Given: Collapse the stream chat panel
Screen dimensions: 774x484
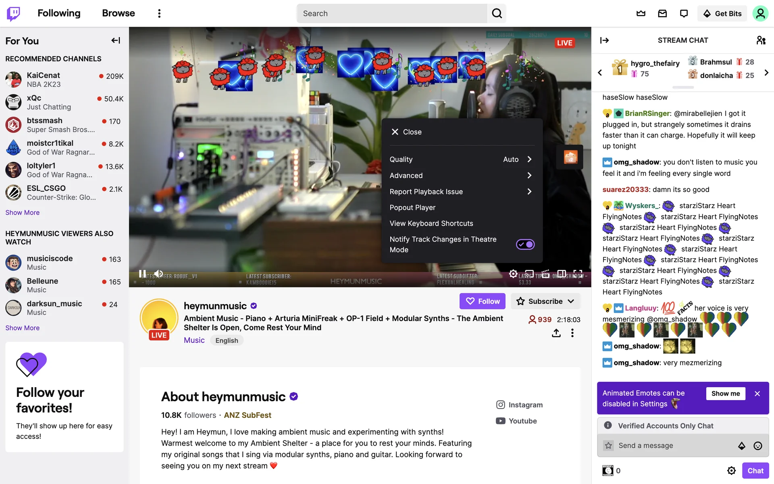Looking at the screenshot, I should point(604,40).
